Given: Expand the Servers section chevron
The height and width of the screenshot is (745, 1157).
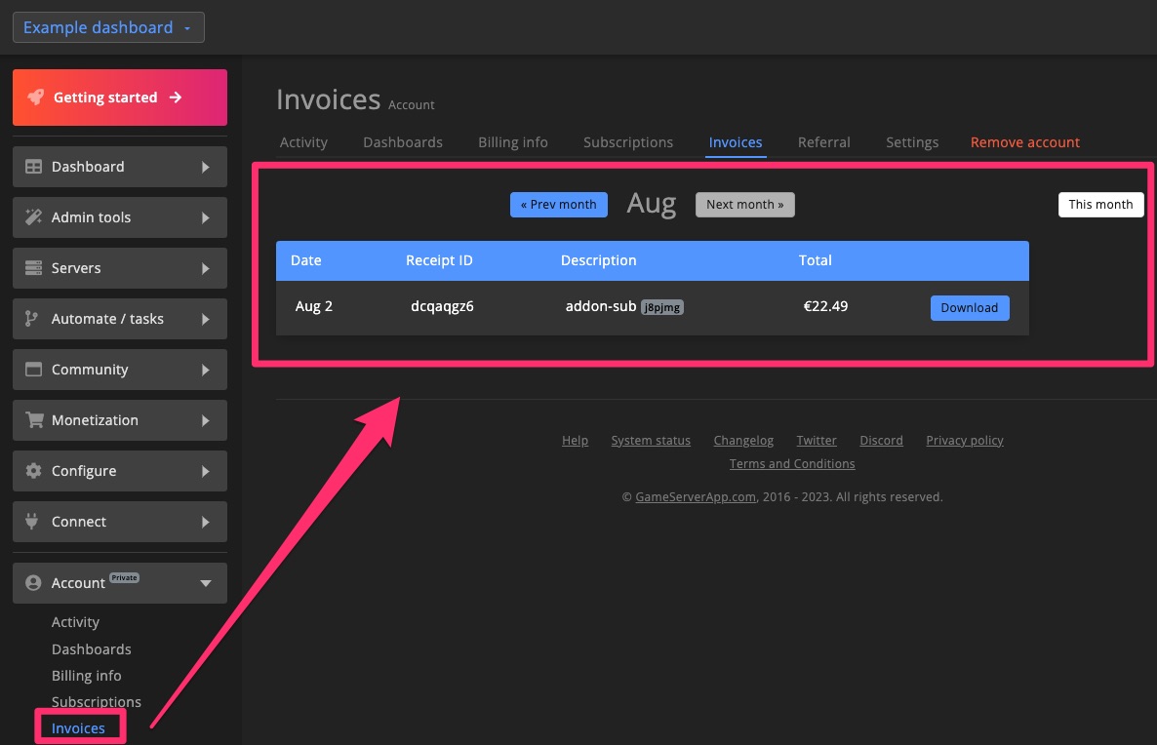Looking at the screenshot, I should (205, 268).
